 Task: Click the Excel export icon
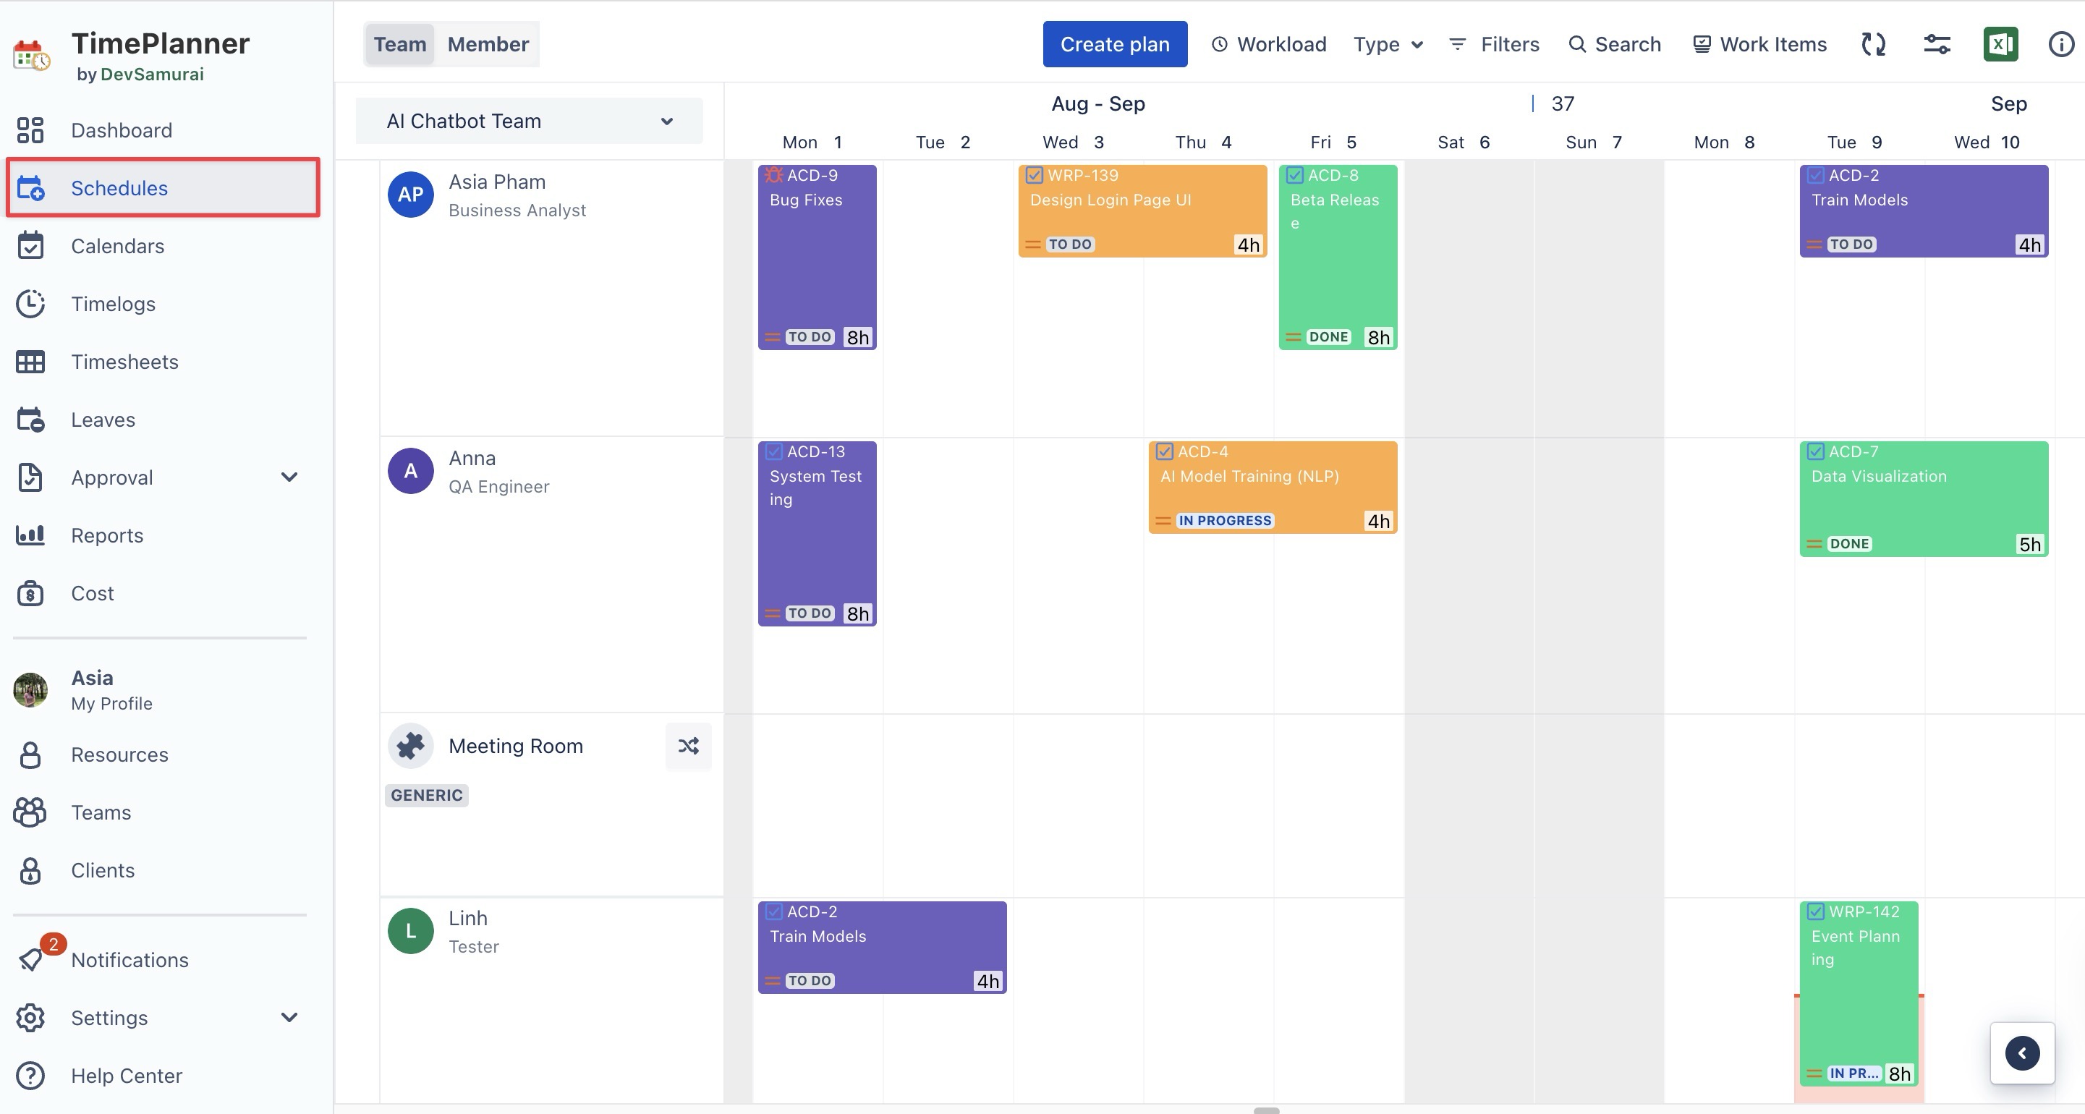tap(2000, 43)
